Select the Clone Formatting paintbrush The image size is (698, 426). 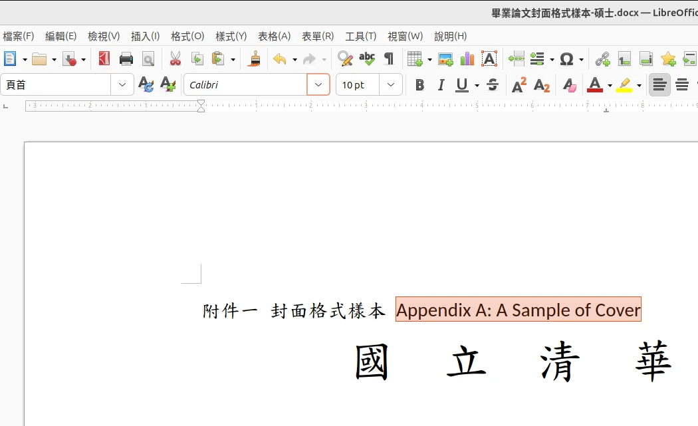point(254,58)
